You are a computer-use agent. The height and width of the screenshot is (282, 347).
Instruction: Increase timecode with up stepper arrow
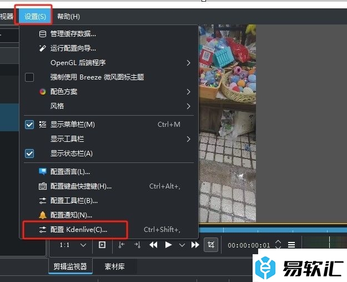pyautogui.click(x=278, y=242)
